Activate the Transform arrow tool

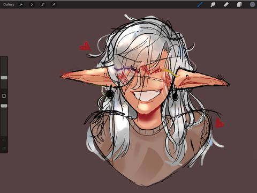54,4
